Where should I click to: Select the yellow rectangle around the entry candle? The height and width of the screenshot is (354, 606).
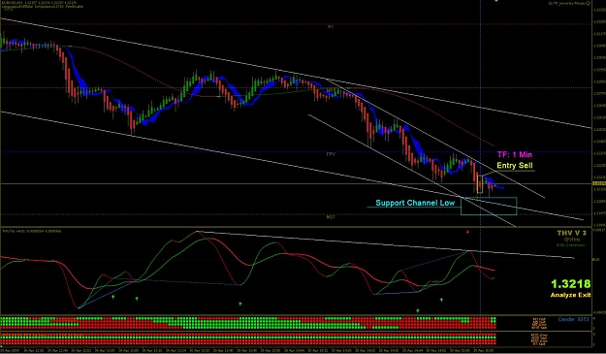(480, 184)
